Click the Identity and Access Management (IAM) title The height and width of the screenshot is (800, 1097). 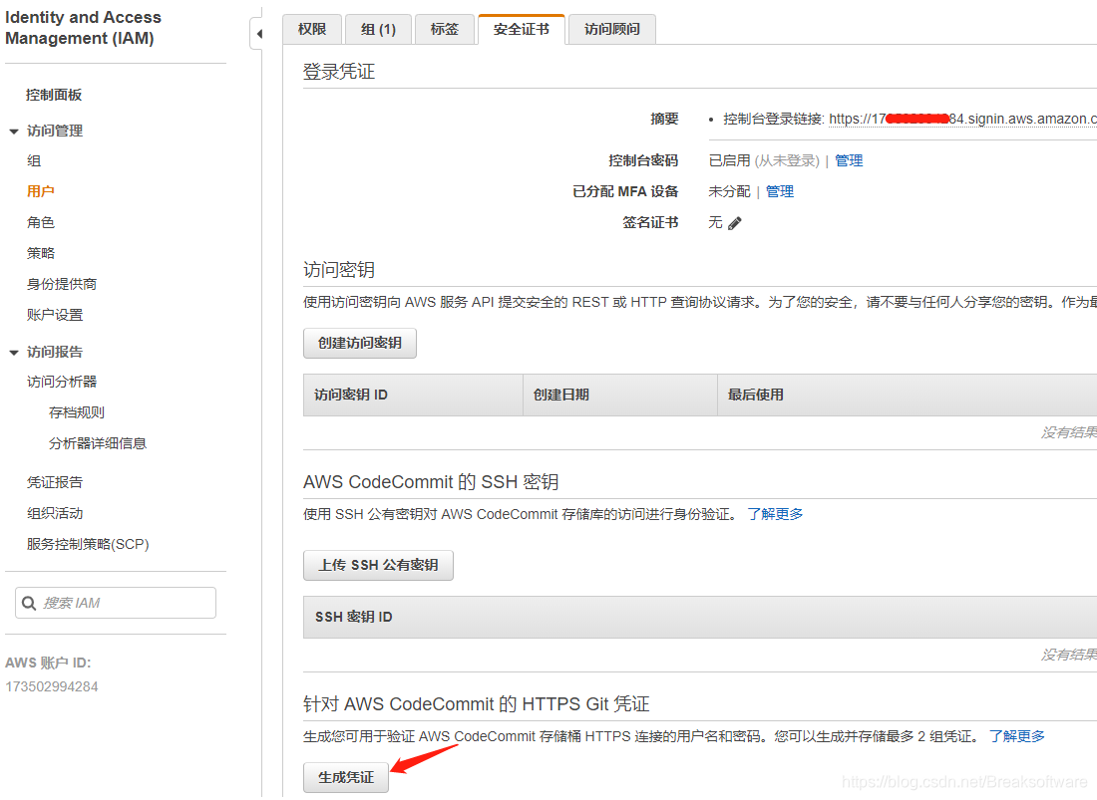[x=83, y=27]
